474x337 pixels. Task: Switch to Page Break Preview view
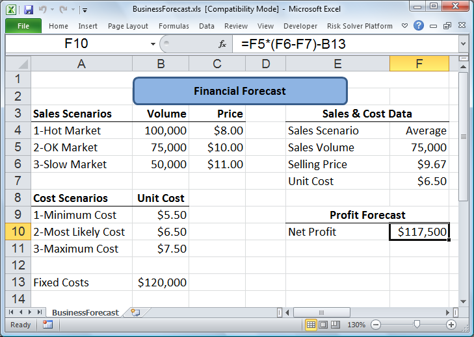[336, 324]
